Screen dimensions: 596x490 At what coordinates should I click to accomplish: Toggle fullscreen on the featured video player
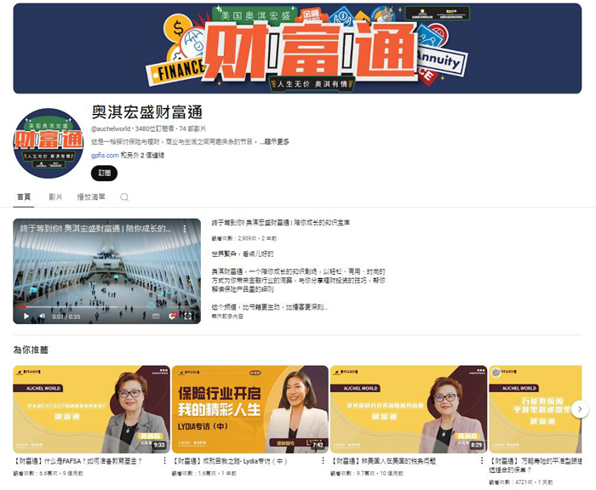[188, 316]
